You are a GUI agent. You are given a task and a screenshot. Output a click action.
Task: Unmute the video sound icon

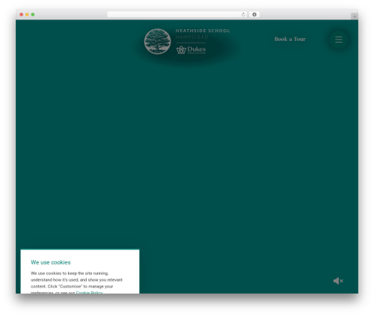tap(338, 281)
